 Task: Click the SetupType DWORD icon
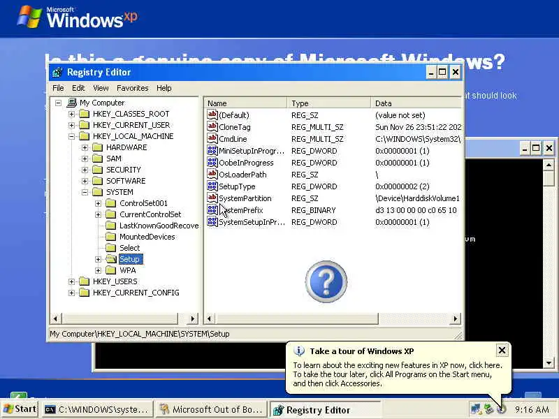[x=212, y=186]
